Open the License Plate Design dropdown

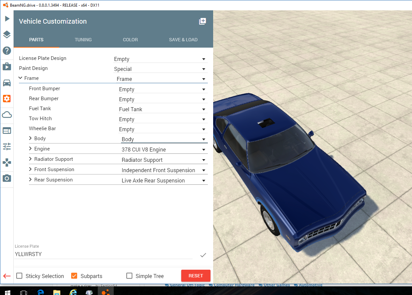point(161,59)
